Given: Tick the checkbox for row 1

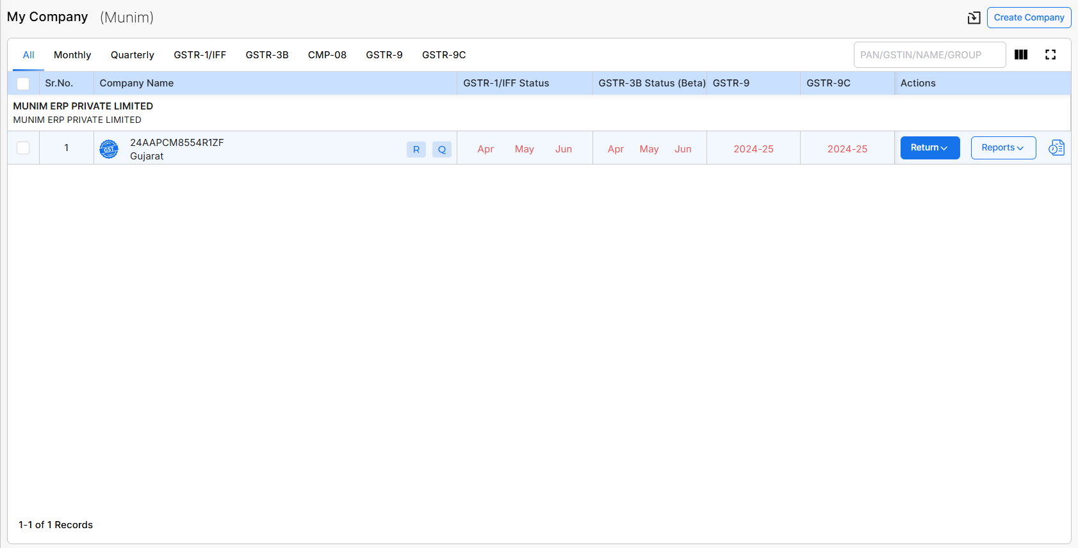Looking at the screenshot, I should tap(23, 148).
